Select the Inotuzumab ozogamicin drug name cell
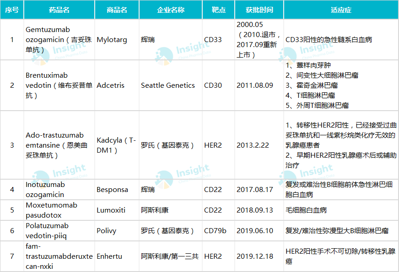399x272 pixels. pyautogui.click(x=59, y=190)
